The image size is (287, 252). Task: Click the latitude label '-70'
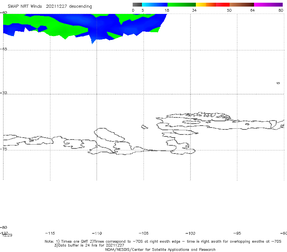pos(3,93)
